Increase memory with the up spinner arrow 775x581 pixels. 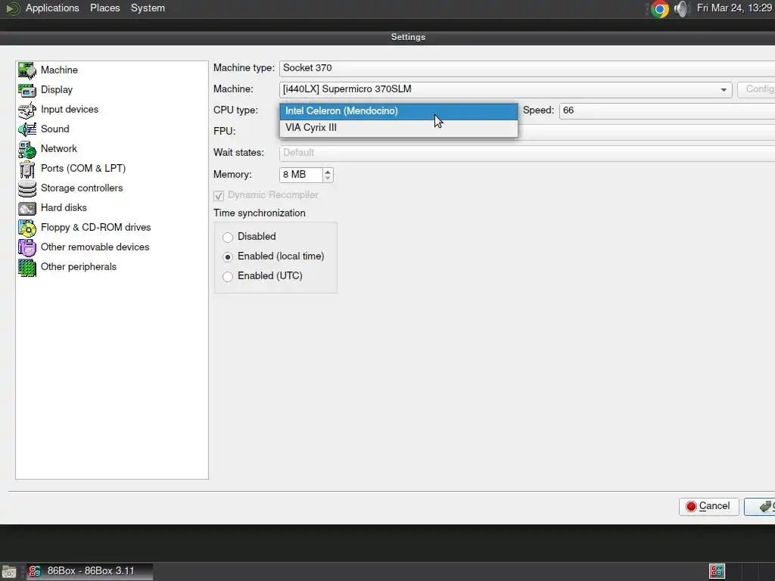[328, 171]
